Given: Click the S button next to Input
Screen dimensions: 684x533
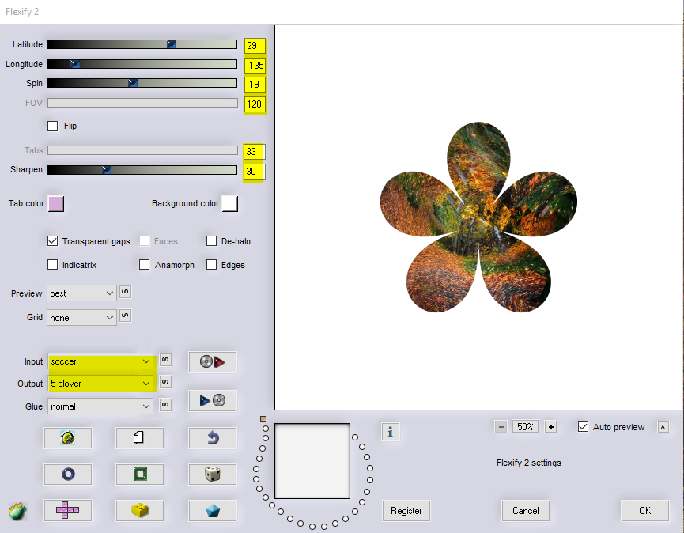Looking at the screenshot, I should 165,360.
